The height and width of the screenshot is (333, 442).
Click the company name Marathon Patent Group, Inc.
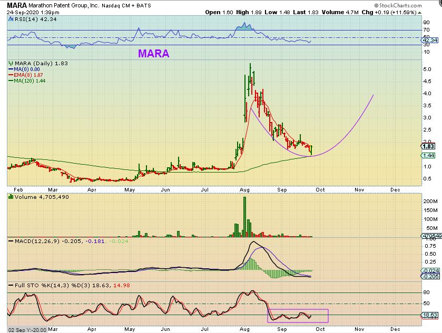pos(64,5)
